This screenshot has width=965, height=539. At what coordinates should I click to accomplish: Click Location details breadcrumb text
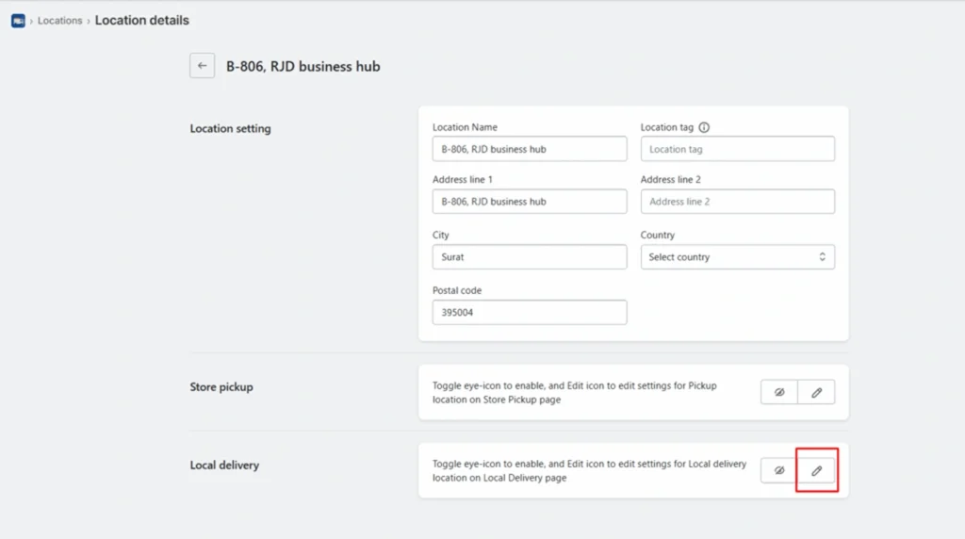tap(141, 20)
